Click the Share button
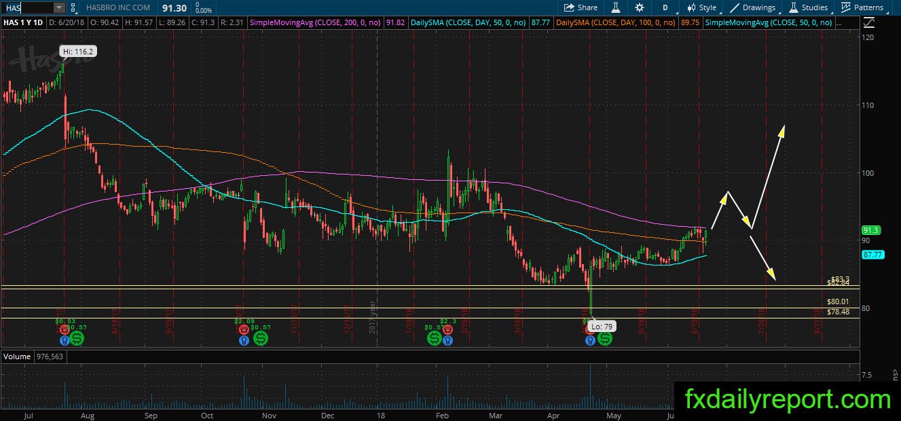The height and width of the screenshot is (421, 901). (x=581, y=7)
